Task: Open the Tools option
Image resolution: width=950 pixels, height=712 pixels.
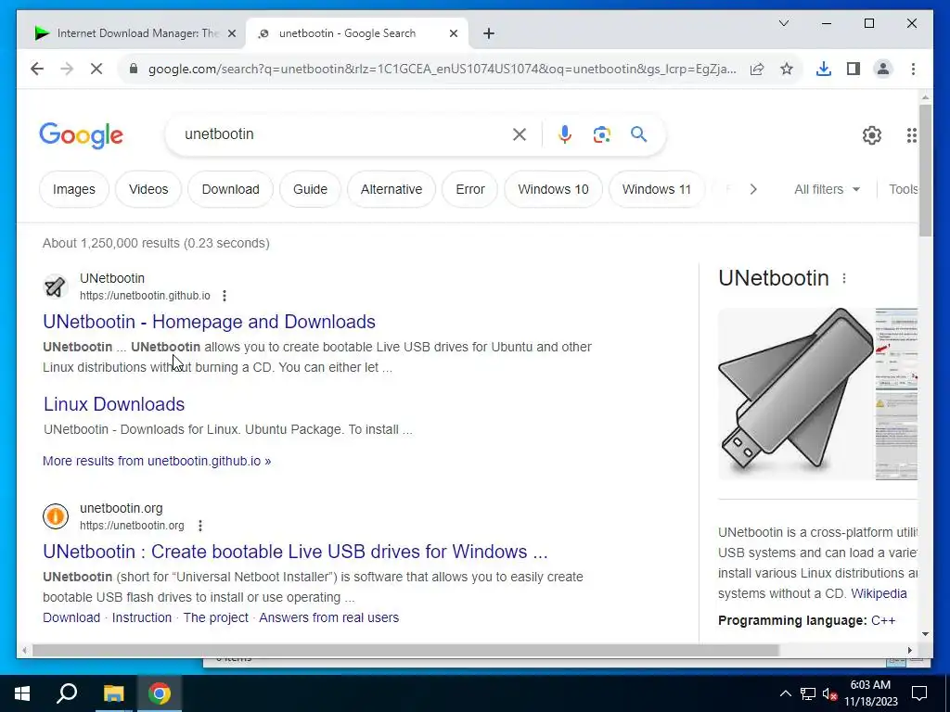Action: click(x=904, y=189)
